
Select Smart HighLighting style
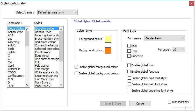click(47, 76)
